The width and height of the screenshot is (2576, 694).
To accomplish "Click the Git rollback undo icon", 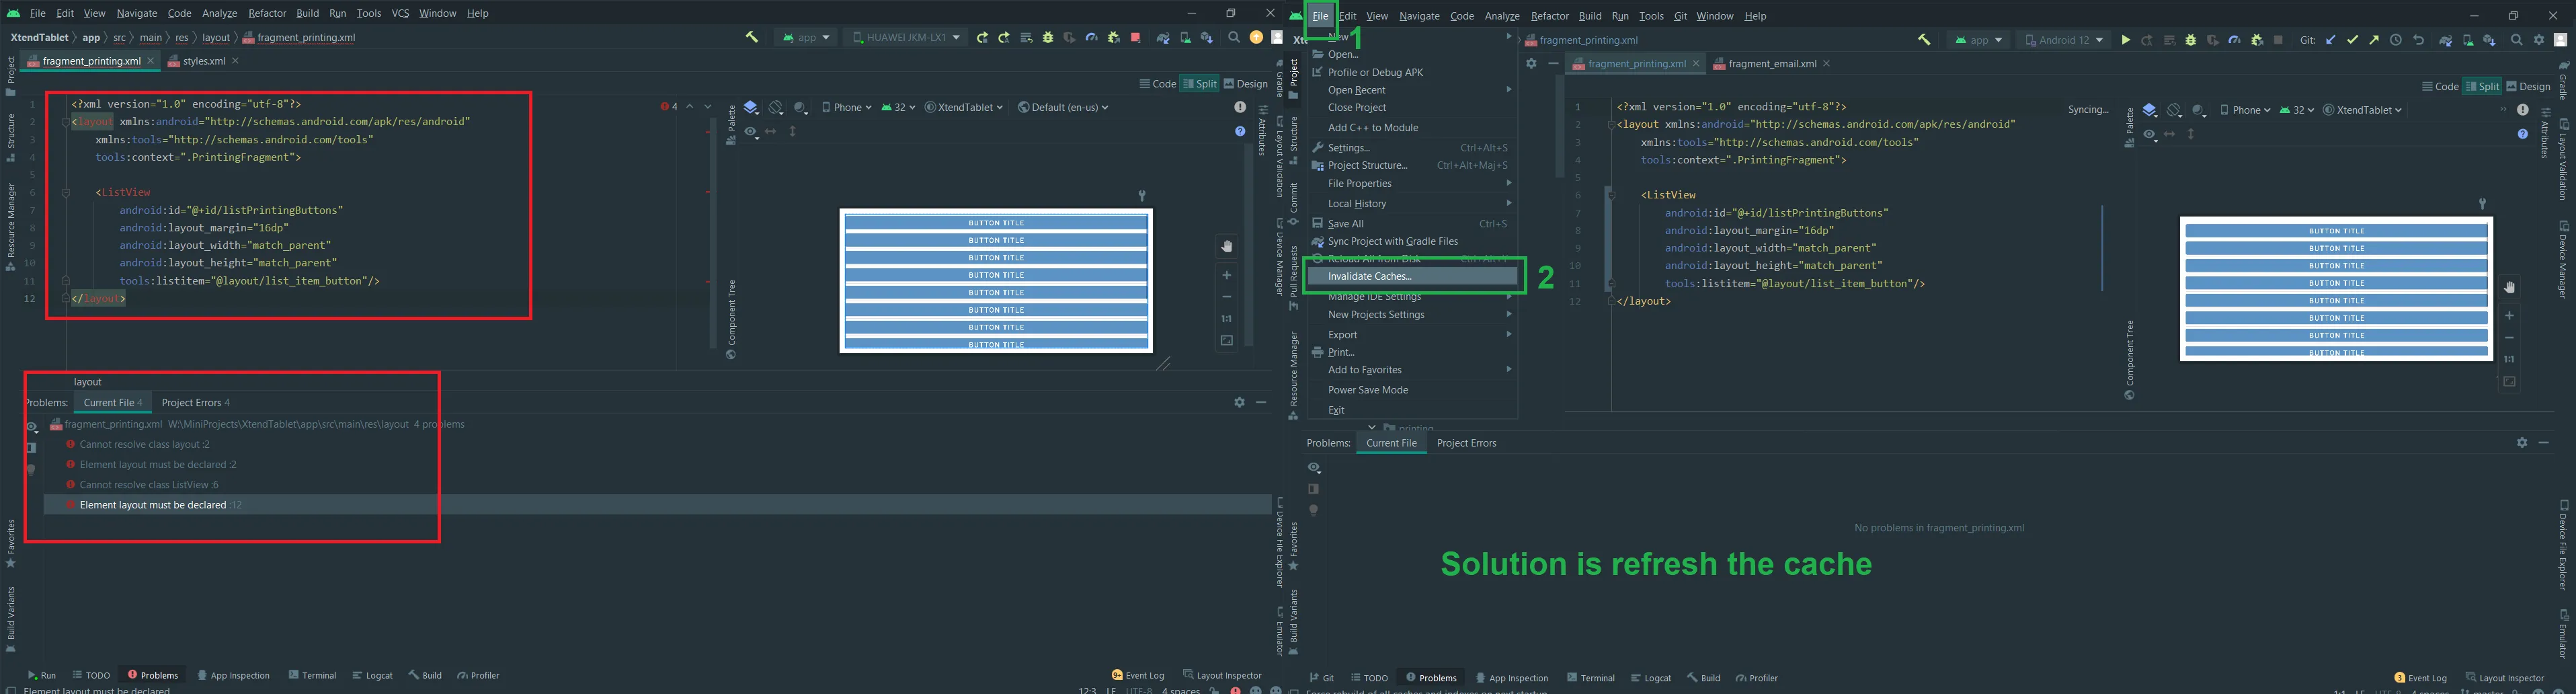I will [x=2418, y=41].
